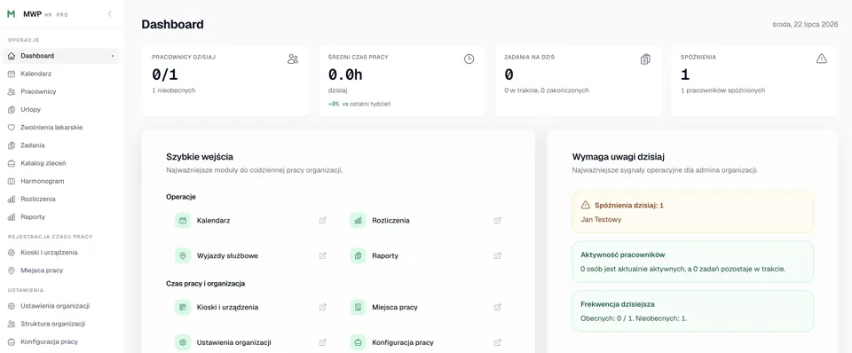Open the Aktywność pracowników info card
This screenshot has height=353, width=852.
click(x=693, y=262)
